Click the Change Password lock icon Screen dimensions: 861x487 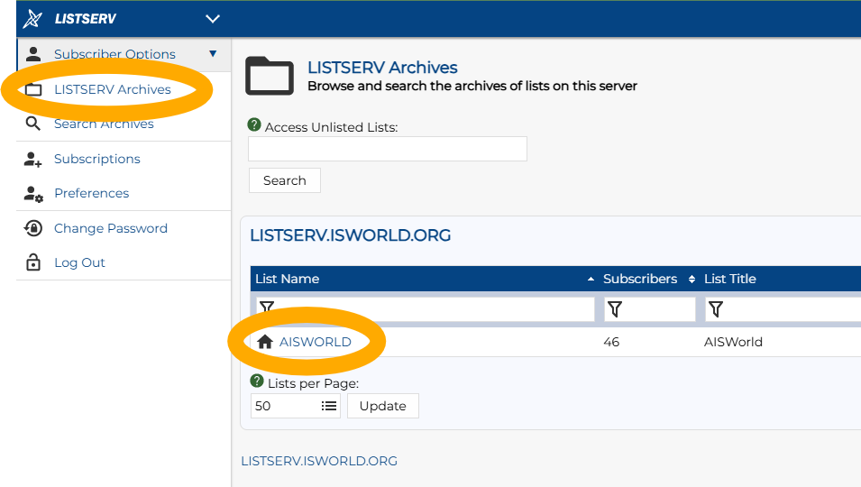tap(33, 228)
